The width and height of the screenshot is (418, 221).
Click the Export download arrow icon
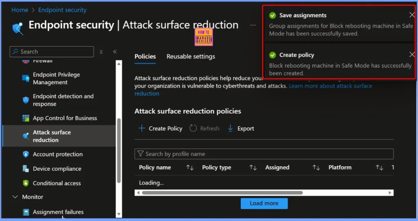click(x=230, y=128)
